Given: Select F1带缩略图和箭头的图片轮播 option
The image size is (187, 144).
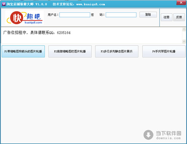Looking at the screenshot, I should (23, 51).
